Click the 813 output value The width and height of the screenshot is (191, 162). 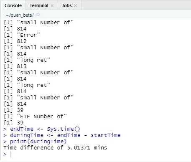coord(22,66)
